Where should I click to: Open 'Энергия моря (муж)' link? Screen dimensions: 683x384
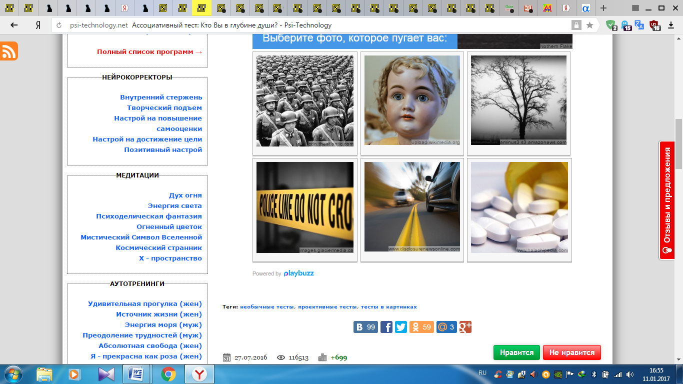click(163, 324)
